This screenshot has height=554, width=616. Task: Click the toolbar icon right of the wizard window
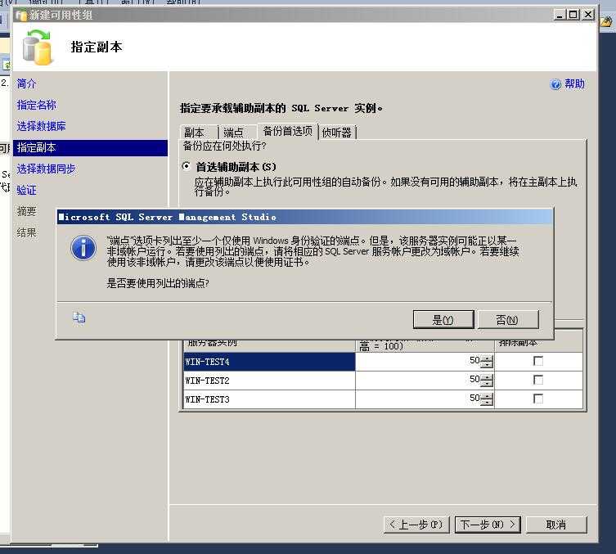click(607, 20)
